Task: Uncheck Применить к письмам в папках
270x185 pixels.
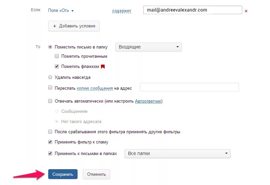Action: tap(50, 153)
